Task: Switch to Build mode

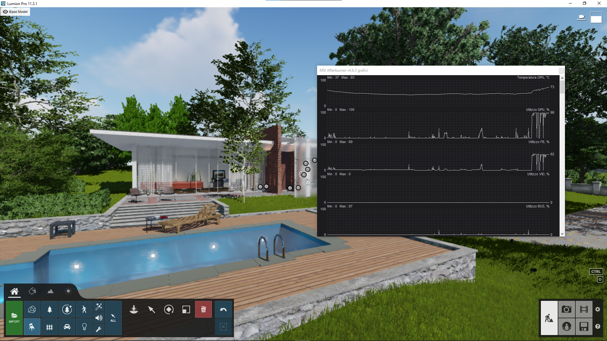Action: click(x=549, y=318)
